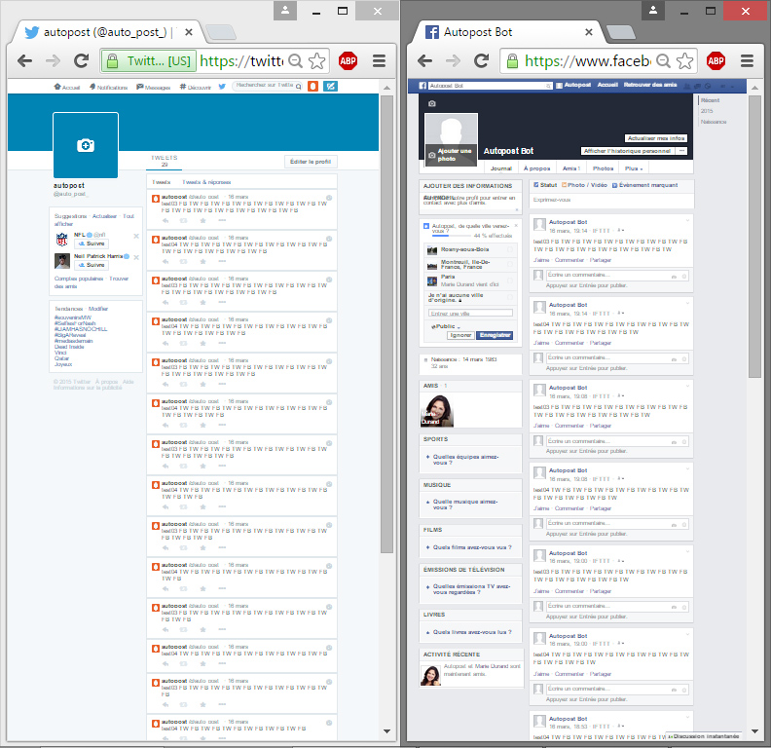
Task: Expand options arrow on first Facebook post
Action: 687,221
